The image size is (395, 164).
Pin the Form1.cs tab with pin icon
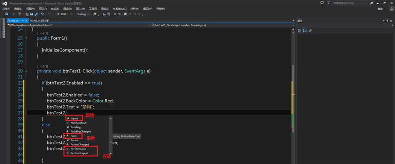click(23, 20)
